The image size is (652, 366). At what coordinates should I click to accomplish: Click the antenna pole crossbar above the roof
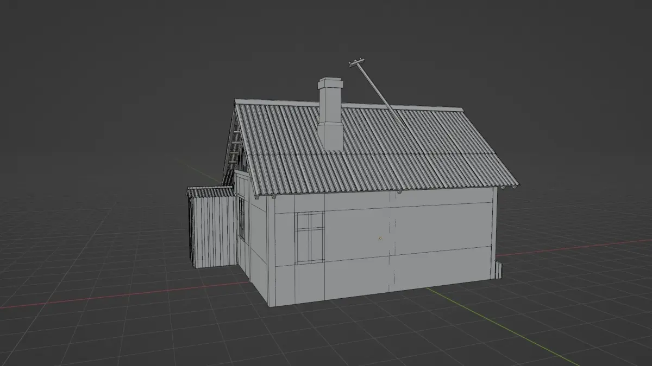coord(356,62)
